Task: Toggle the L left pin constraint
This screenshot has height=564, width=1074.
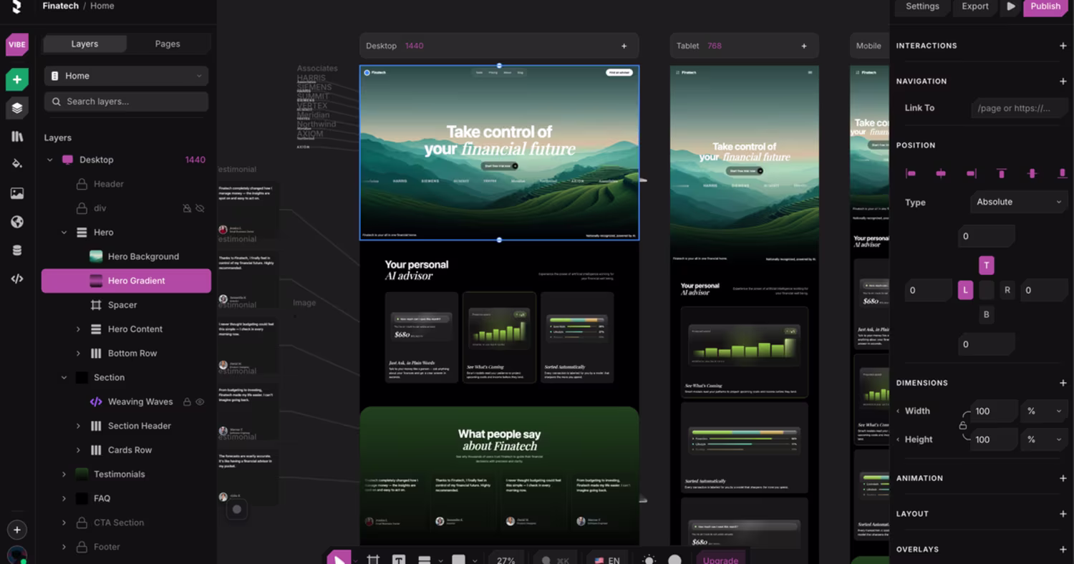Action: coord(965,290)
